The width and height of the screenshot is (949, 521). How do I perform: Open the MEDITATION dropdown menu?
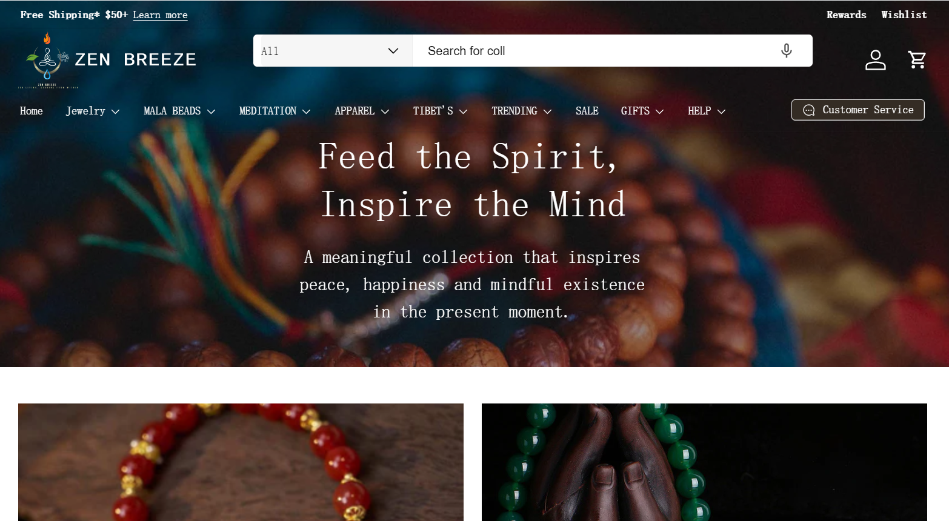[x=275, y=111]
